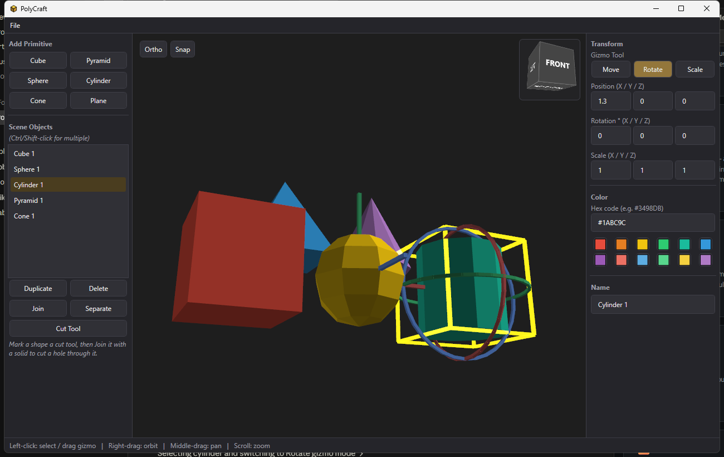Add a Cone primitive
The image size is (724, 457).
tap(38, 100)
